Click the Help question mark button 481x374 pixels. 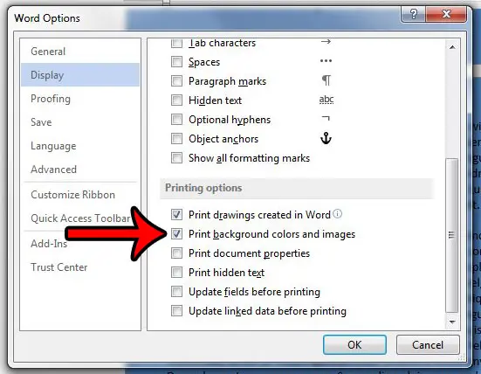point(413,14)
